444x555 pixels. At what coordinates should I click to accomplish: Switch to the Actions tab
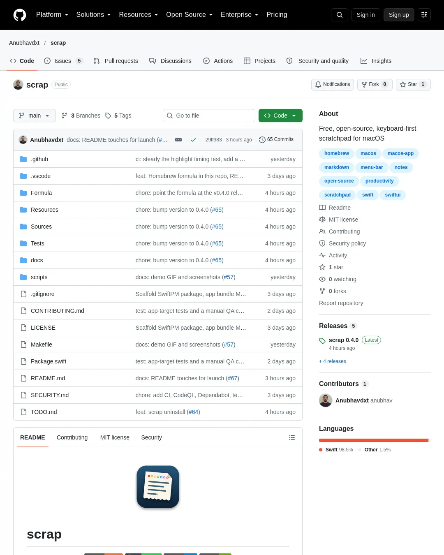pos(218,61)
